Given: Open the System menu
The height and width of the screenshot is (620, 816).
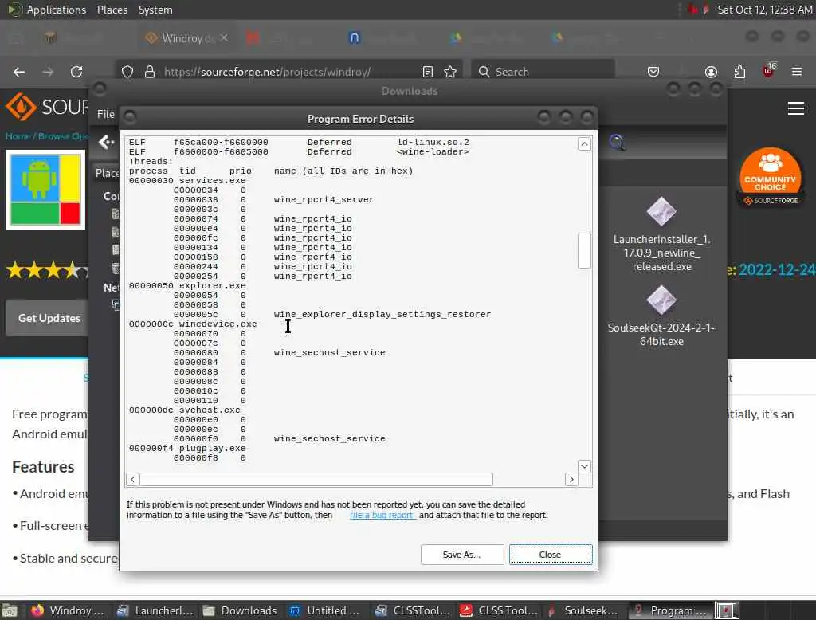Looking at the screenshot, I should point(155,10).
